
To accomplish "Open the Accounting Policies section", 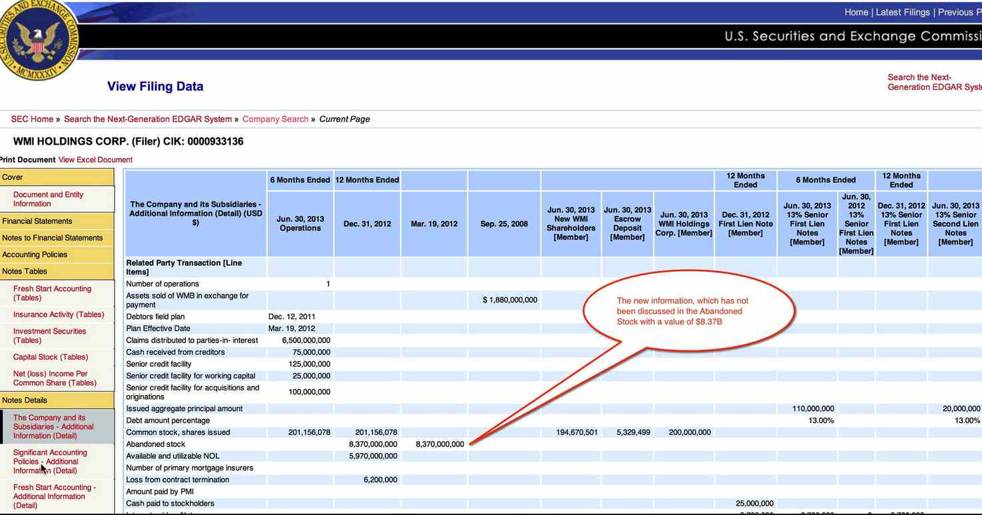I will (57, 255).
